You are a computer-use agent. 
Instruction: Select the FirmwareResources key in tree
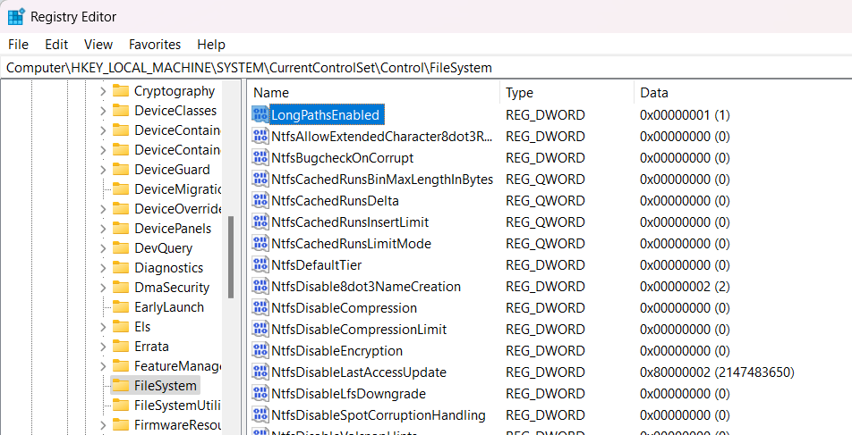tap(176, 424)
